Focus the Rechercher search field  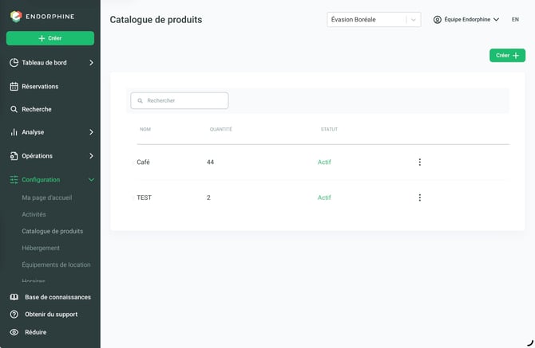[x=180, y=100]
